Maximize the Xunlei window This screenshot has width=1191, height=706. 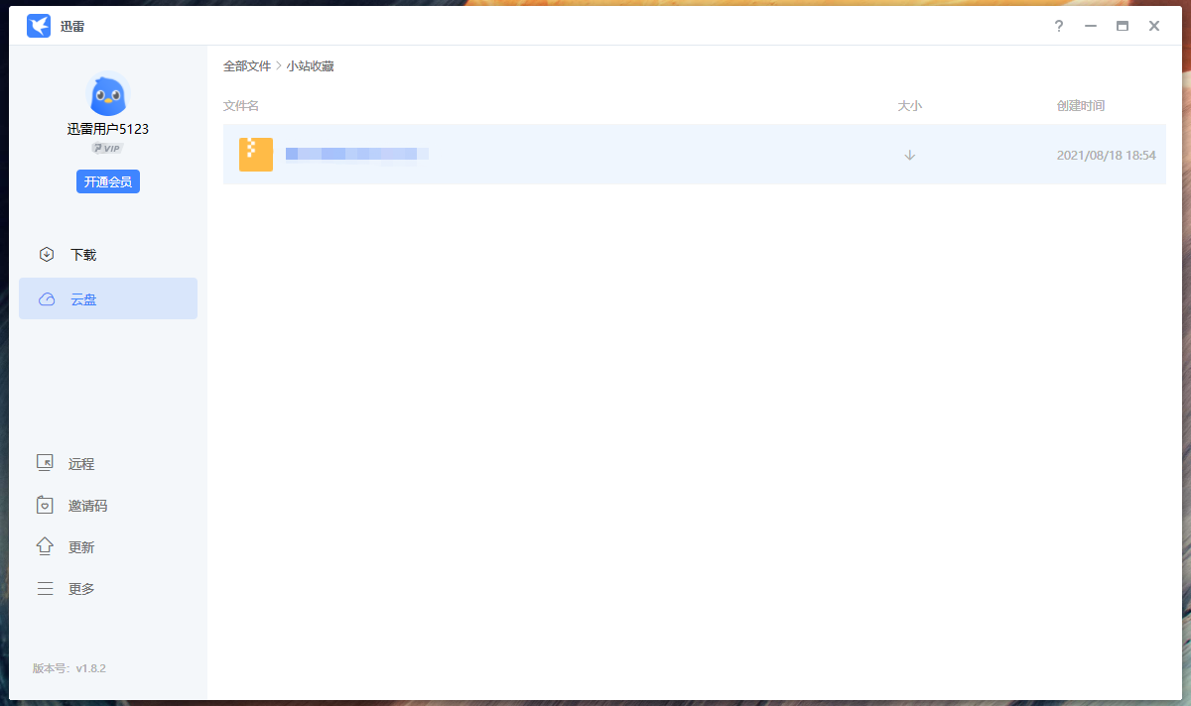pos(1122,27)
